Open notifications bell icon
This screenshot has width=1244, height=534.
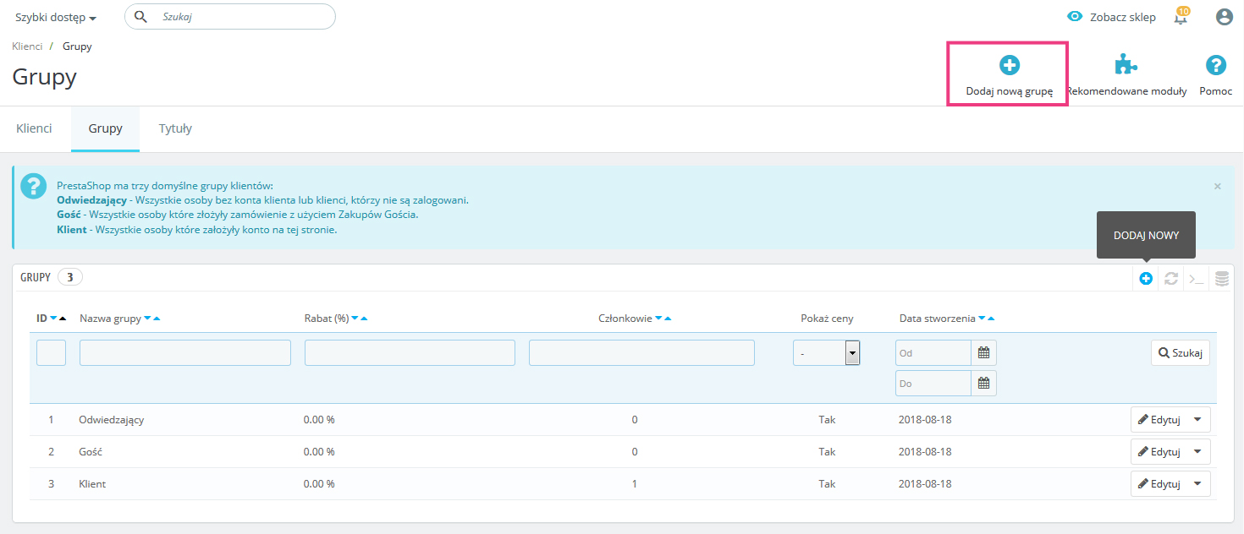coord(1181,17)
